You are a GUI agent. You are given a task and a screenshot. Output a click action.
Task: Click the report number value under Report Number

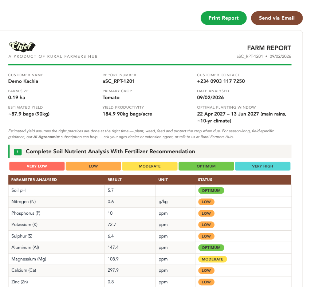(x=118, y=81)
